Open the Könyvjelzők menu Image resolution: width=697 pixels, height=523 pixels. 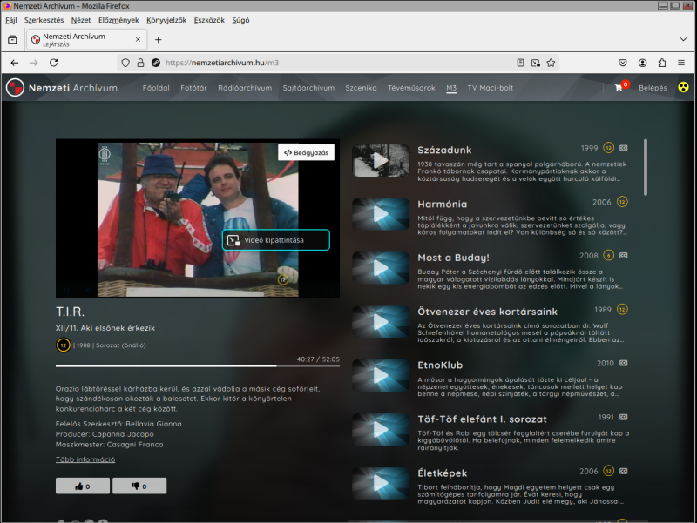166,20
